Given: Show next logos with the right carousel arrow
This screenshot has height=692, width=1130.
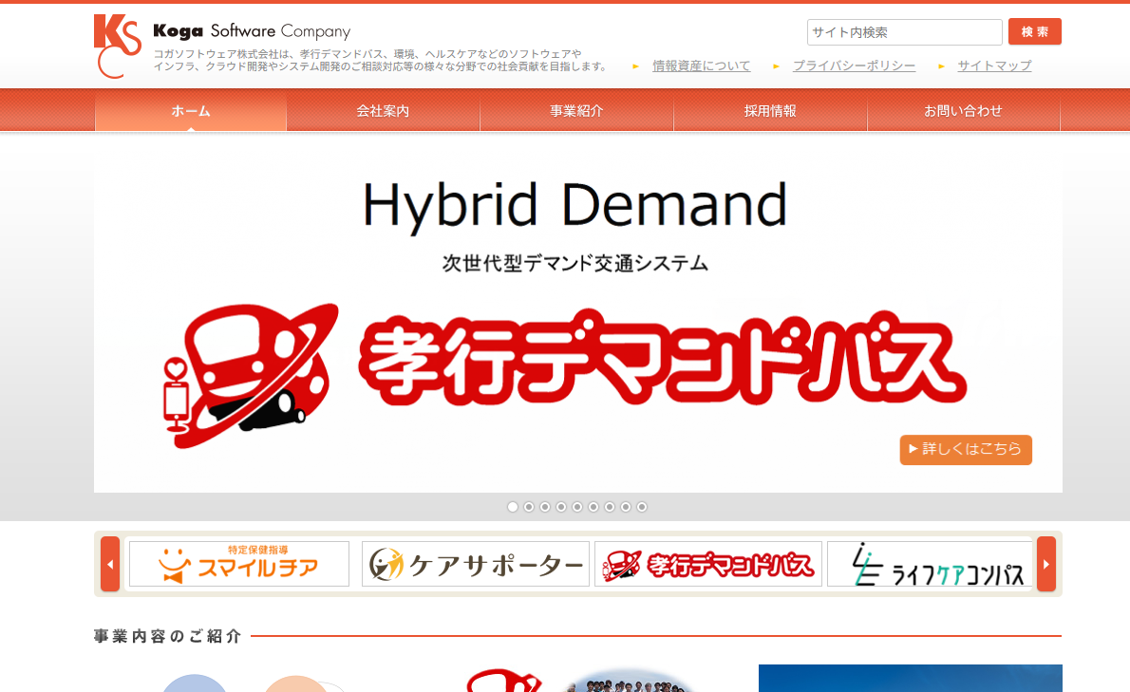Looking at the screenshot, I should click(1046, 564).
